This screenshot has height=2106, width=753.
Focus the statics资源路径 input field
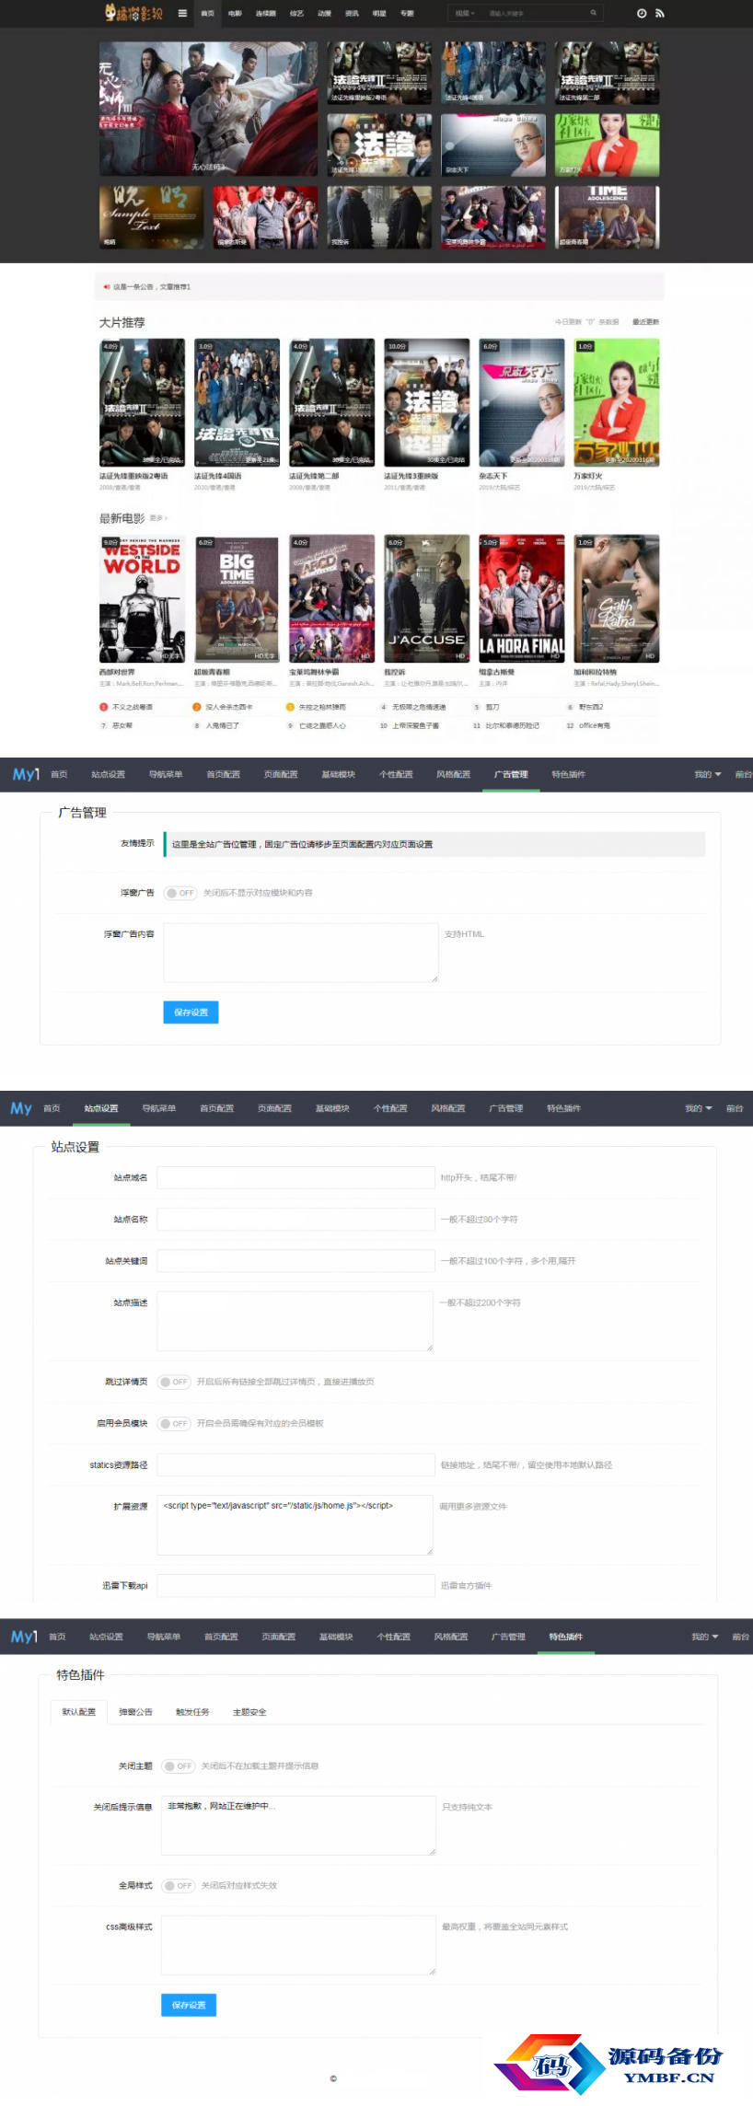coord(295,1464)
